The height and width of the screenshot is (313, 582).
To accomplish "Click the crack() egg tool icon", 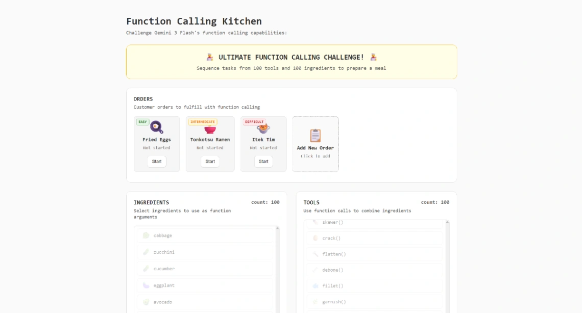I will click(316, 238).
